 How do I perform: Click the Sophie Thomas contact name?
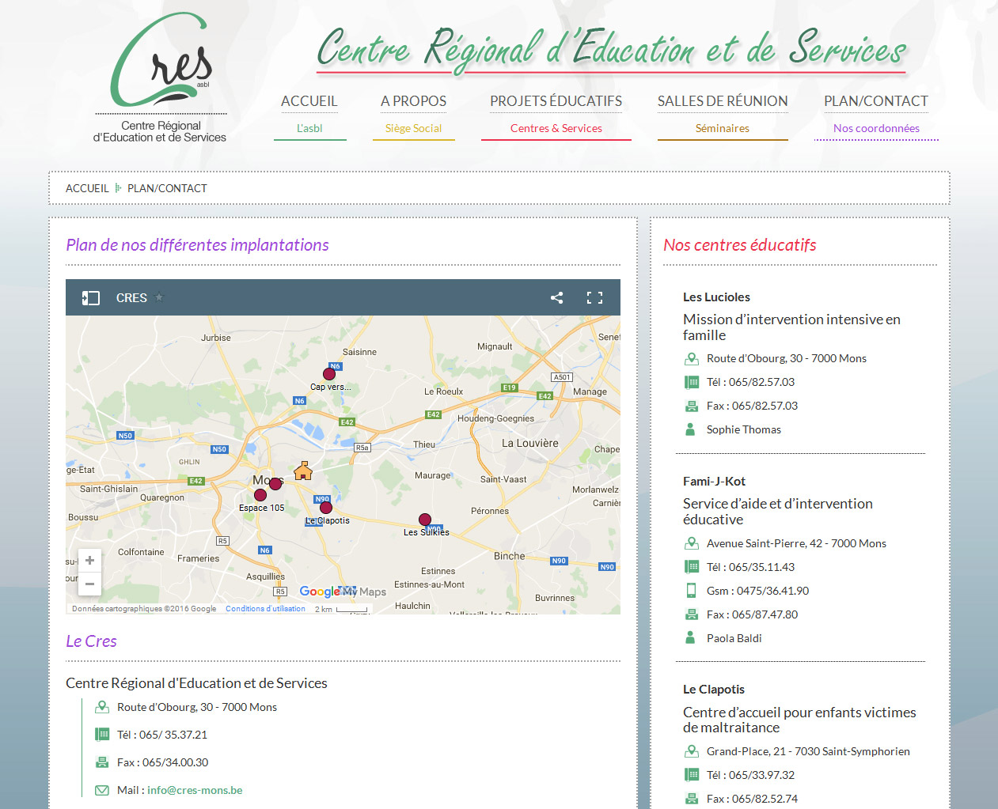744,429
